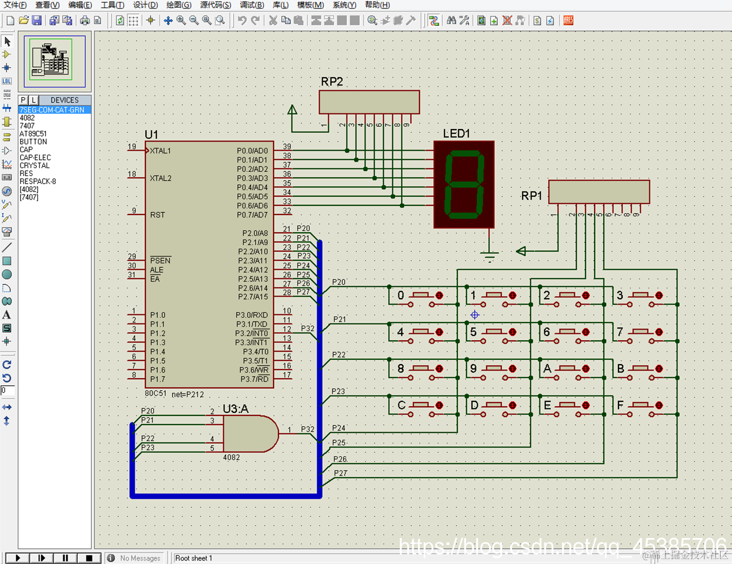Choose the LBL wire label tool
This screenshot has width=732, height=564.
coord(7,81)
